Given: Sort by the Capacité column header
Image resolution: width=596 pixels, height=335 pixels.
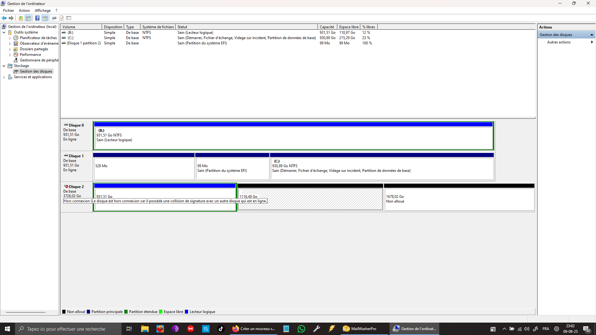Looking at the screenshot, I should [327, 27].
